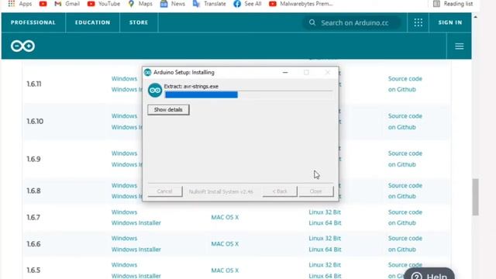Select the 1.6.7 version label
The height and width of the screenshot is (279, 496).
pos(33,218)
